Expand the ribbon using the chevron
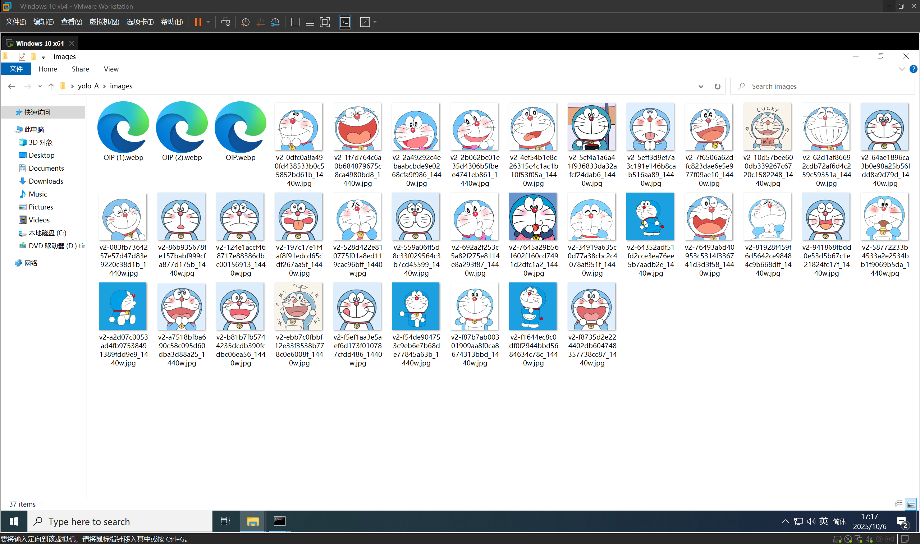 click(x=902, y=69)
